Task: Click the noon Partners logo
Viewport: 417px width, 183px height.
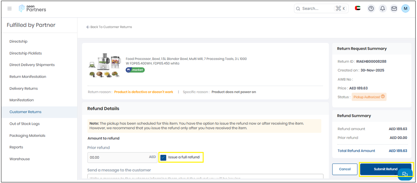Action: click(x=33, y=9)
